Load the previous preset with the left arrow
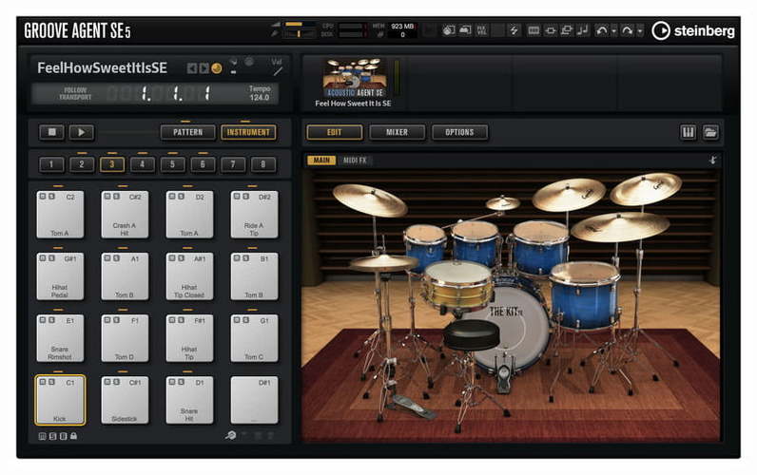 192,68
